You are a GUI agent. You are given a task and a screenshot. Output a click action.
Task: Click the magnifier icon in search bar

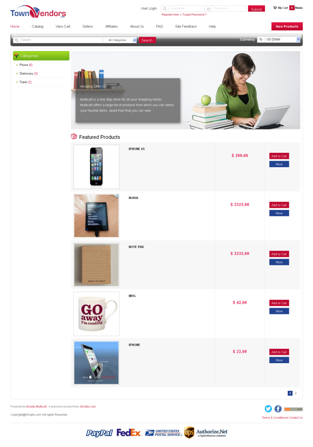point(17,40)
